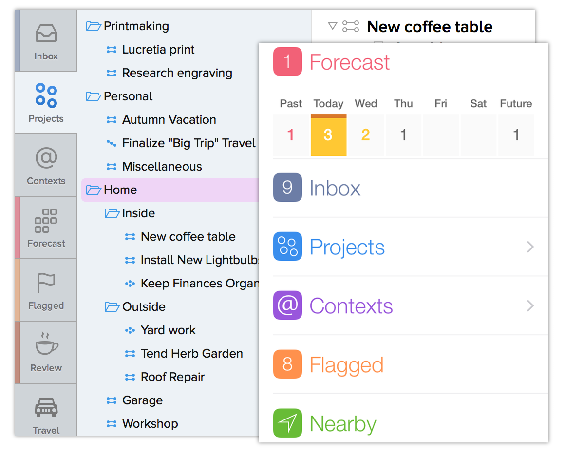The image size is (565, 457).
Task: Select the Projects tab in the sidebar
Action: 46,103
